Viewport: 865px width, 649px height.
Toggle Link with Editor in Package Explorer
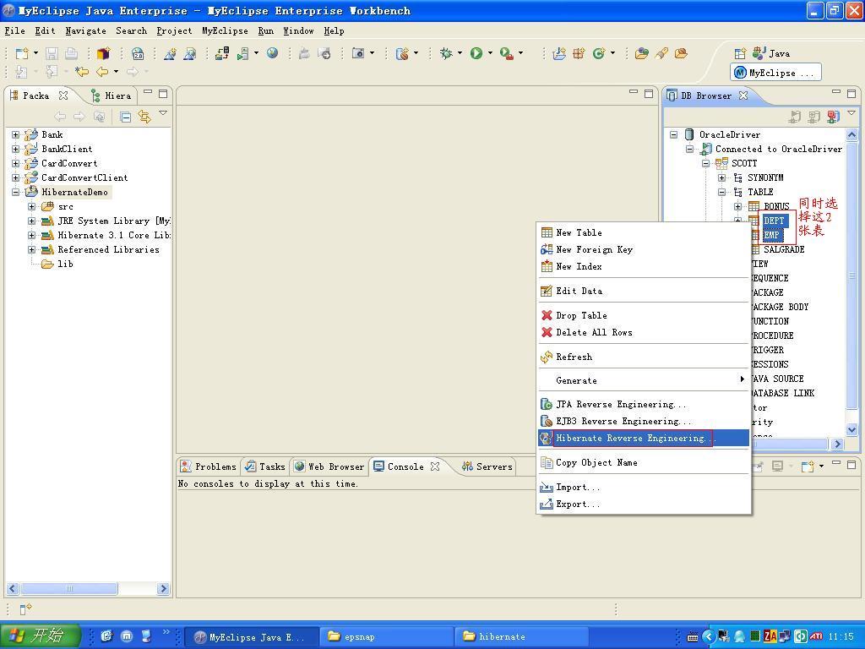coord(144,117)
